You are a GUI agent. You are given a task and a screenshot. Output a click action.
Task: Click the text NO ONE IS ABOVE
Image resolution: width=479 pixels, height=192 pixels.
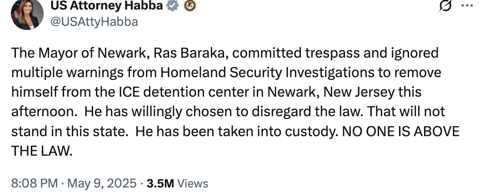point(401,132)
